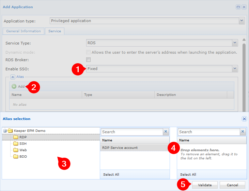Switch to the Service tab

tap(55, 31)
